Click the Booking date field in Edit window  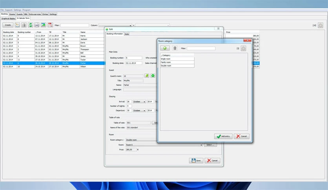134,63
